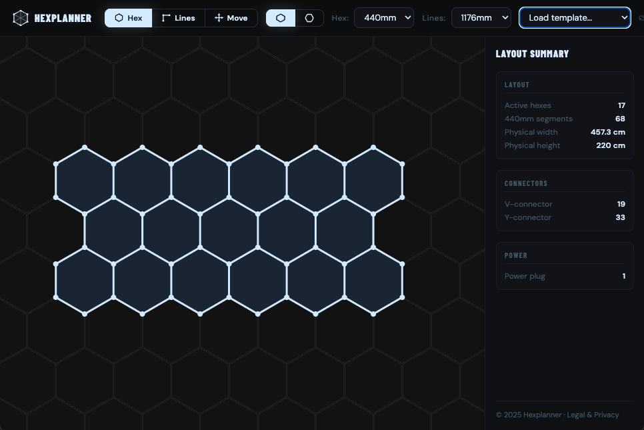
Task: Click the Hex: label beside the size dropdown
Action: [340, 18]
